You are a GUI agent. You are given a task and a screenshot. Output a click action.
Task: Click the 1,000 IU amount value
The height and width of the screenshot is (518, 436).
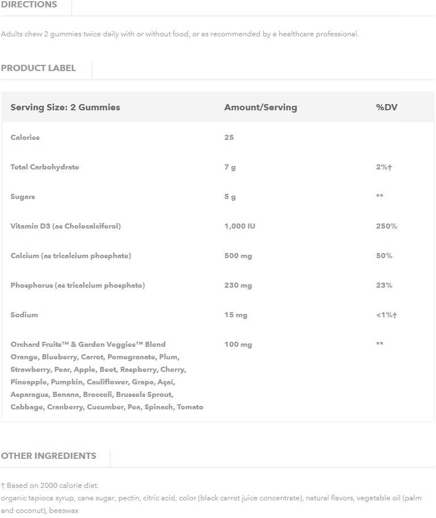[239, 226]
